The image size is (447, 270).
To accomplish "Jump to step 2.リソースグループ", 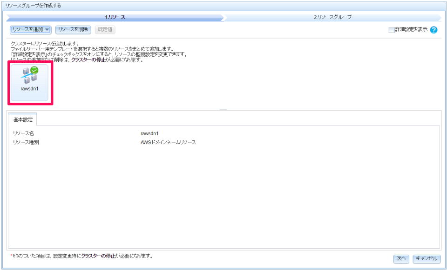I will pyautogui.click(x=332, y=17).
